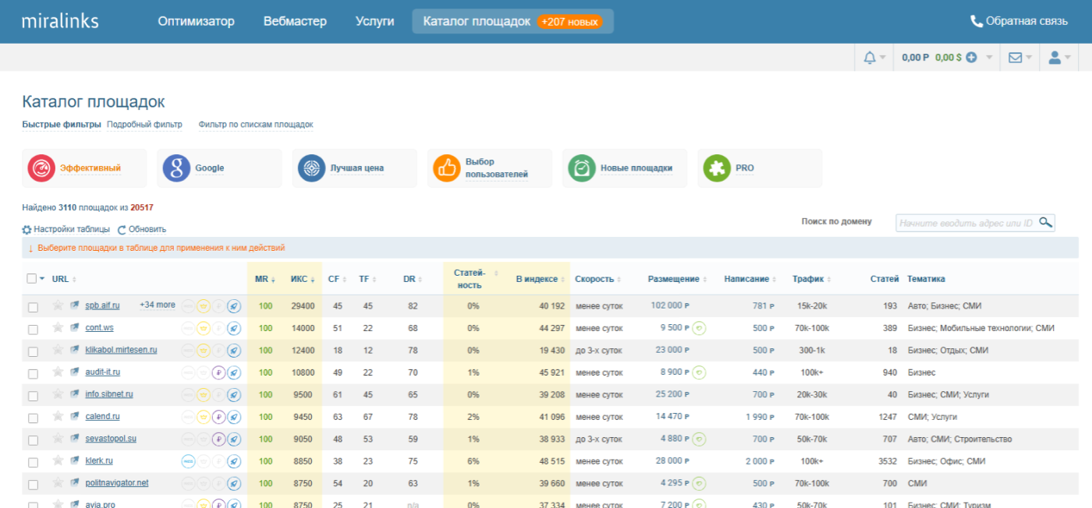Apply the Выбор пользователей quick filter

(x=489, y=168)
